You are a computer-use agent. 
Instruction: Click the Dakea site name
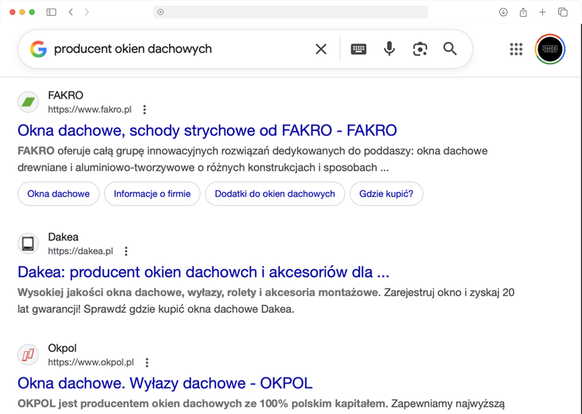63,237
